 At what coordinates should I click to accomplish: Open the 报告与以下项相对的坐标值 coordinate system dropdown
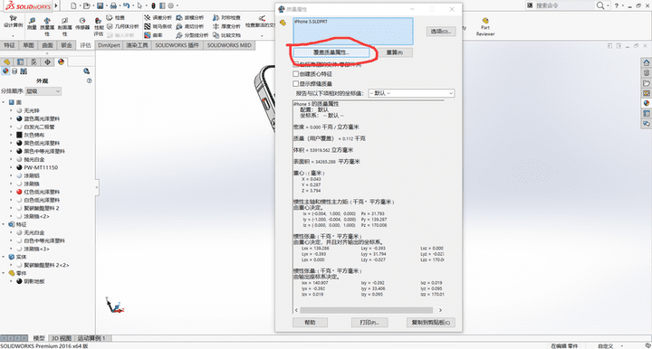(411, 93)
